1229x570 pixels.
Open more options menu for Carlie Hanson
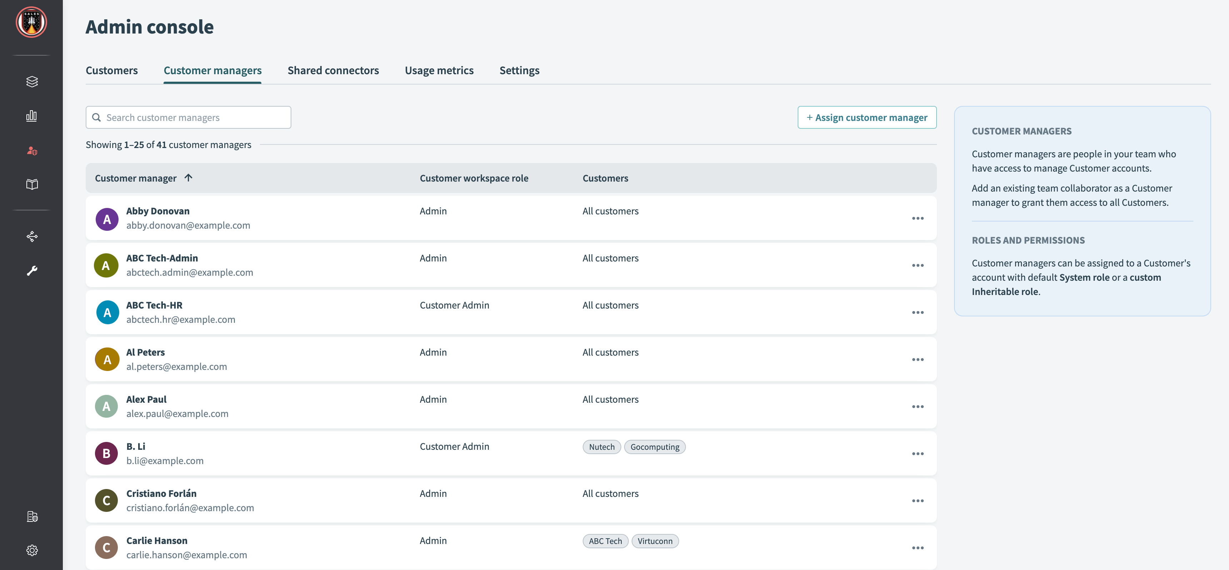click(917, 548)
